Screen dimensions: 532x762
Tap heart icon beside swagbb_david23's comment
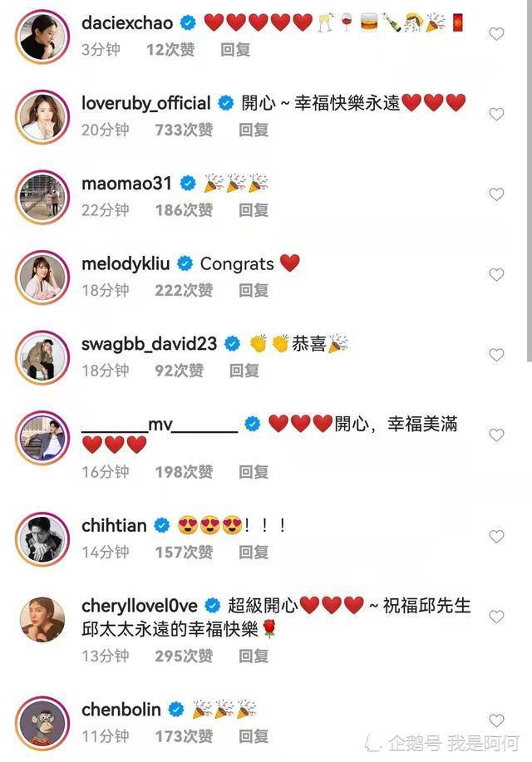click(x=496, y=355)
